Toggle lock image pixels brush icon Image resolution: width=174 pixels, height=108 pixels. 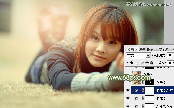tap(142, 63)
